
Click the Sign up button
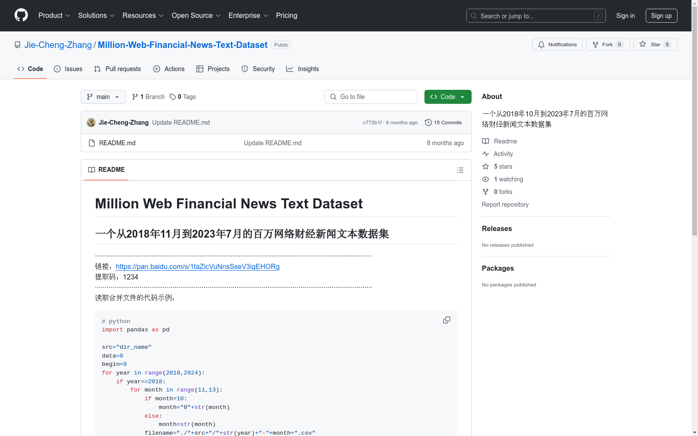point(661,16)
